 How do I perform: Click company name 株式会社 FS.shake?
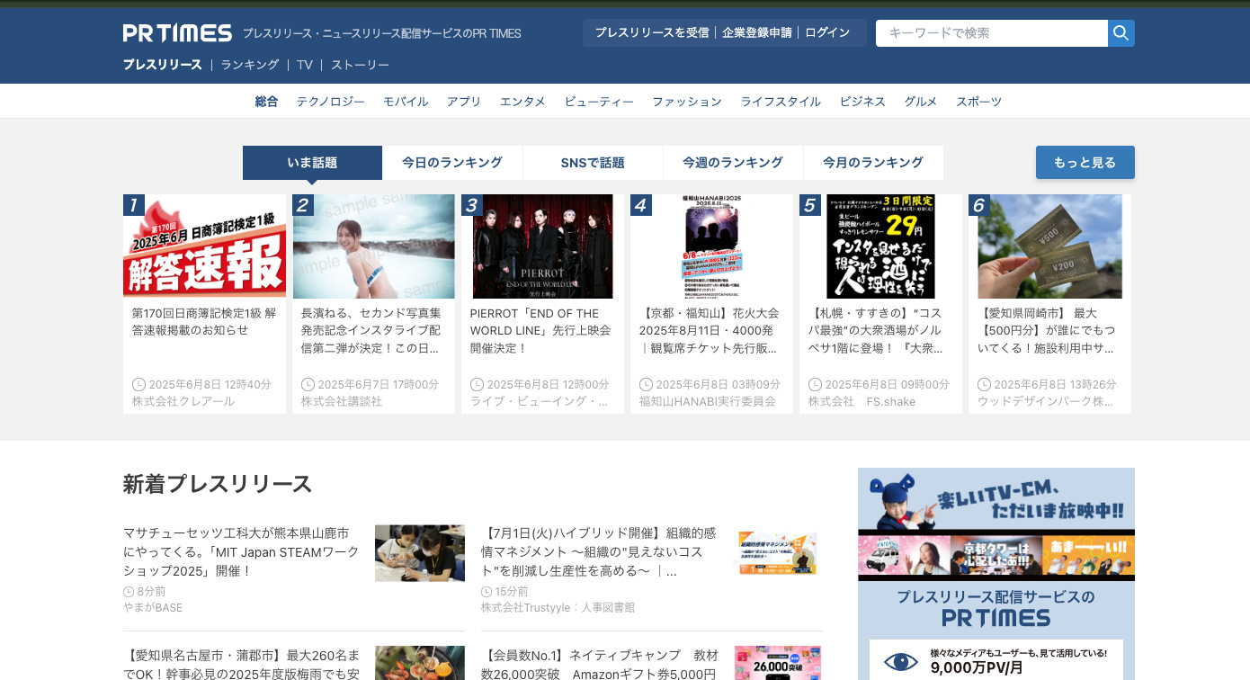[x=862, y=401]
